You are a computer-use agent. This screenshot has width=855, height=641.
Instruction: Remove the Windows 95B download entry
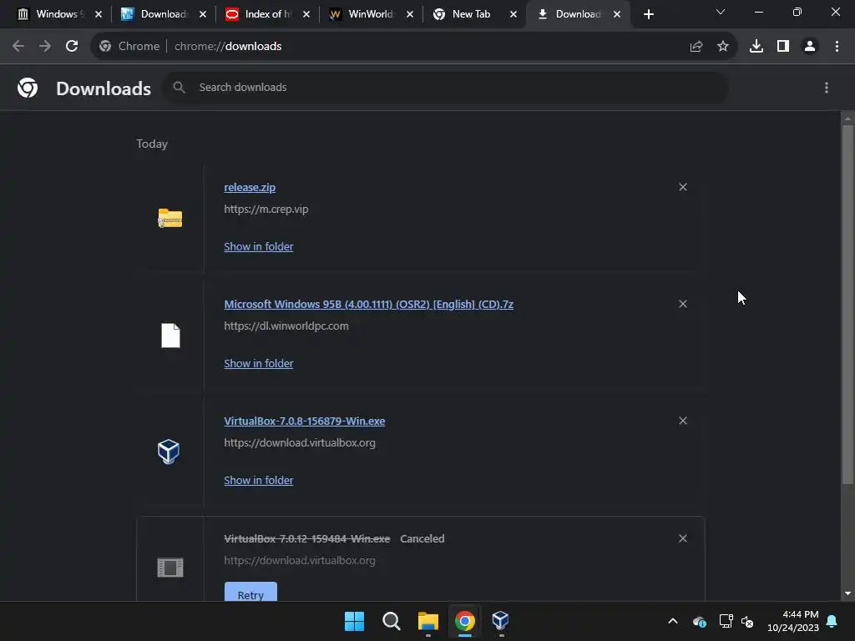683,304
